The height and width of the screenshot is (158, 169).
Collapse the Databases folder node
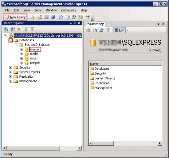(10, 40)
